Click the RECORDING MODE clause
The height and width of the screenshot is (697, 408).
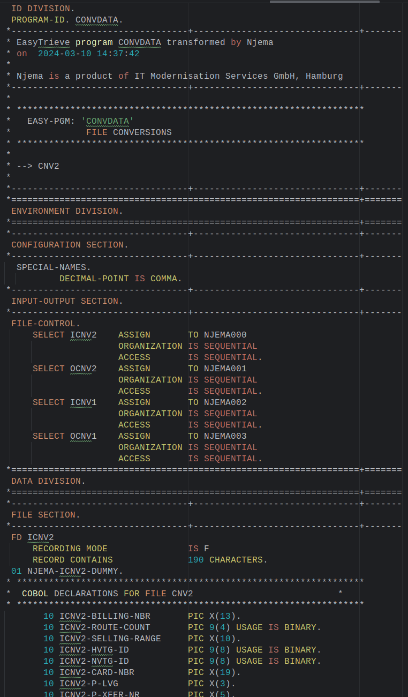(x=70, y=549)
